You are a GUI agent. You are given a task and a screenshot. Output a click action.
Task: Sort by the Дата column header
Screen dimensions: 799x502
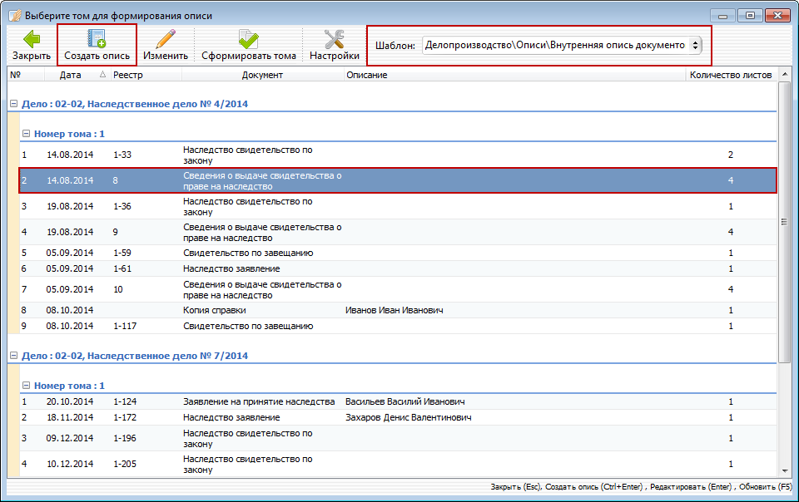pyautogui.click(x=70, y=75)
